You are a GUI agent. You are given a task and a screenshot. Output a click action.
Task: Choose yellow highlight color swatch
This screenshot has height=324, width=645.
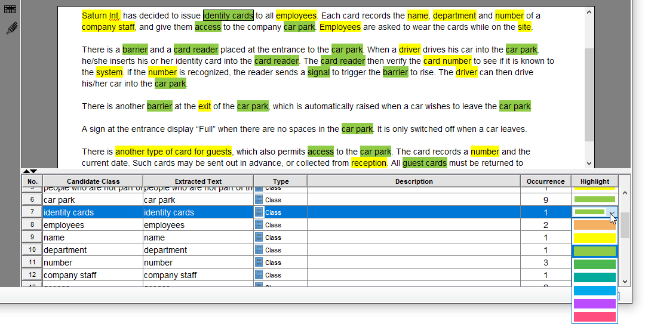point(594,238)
